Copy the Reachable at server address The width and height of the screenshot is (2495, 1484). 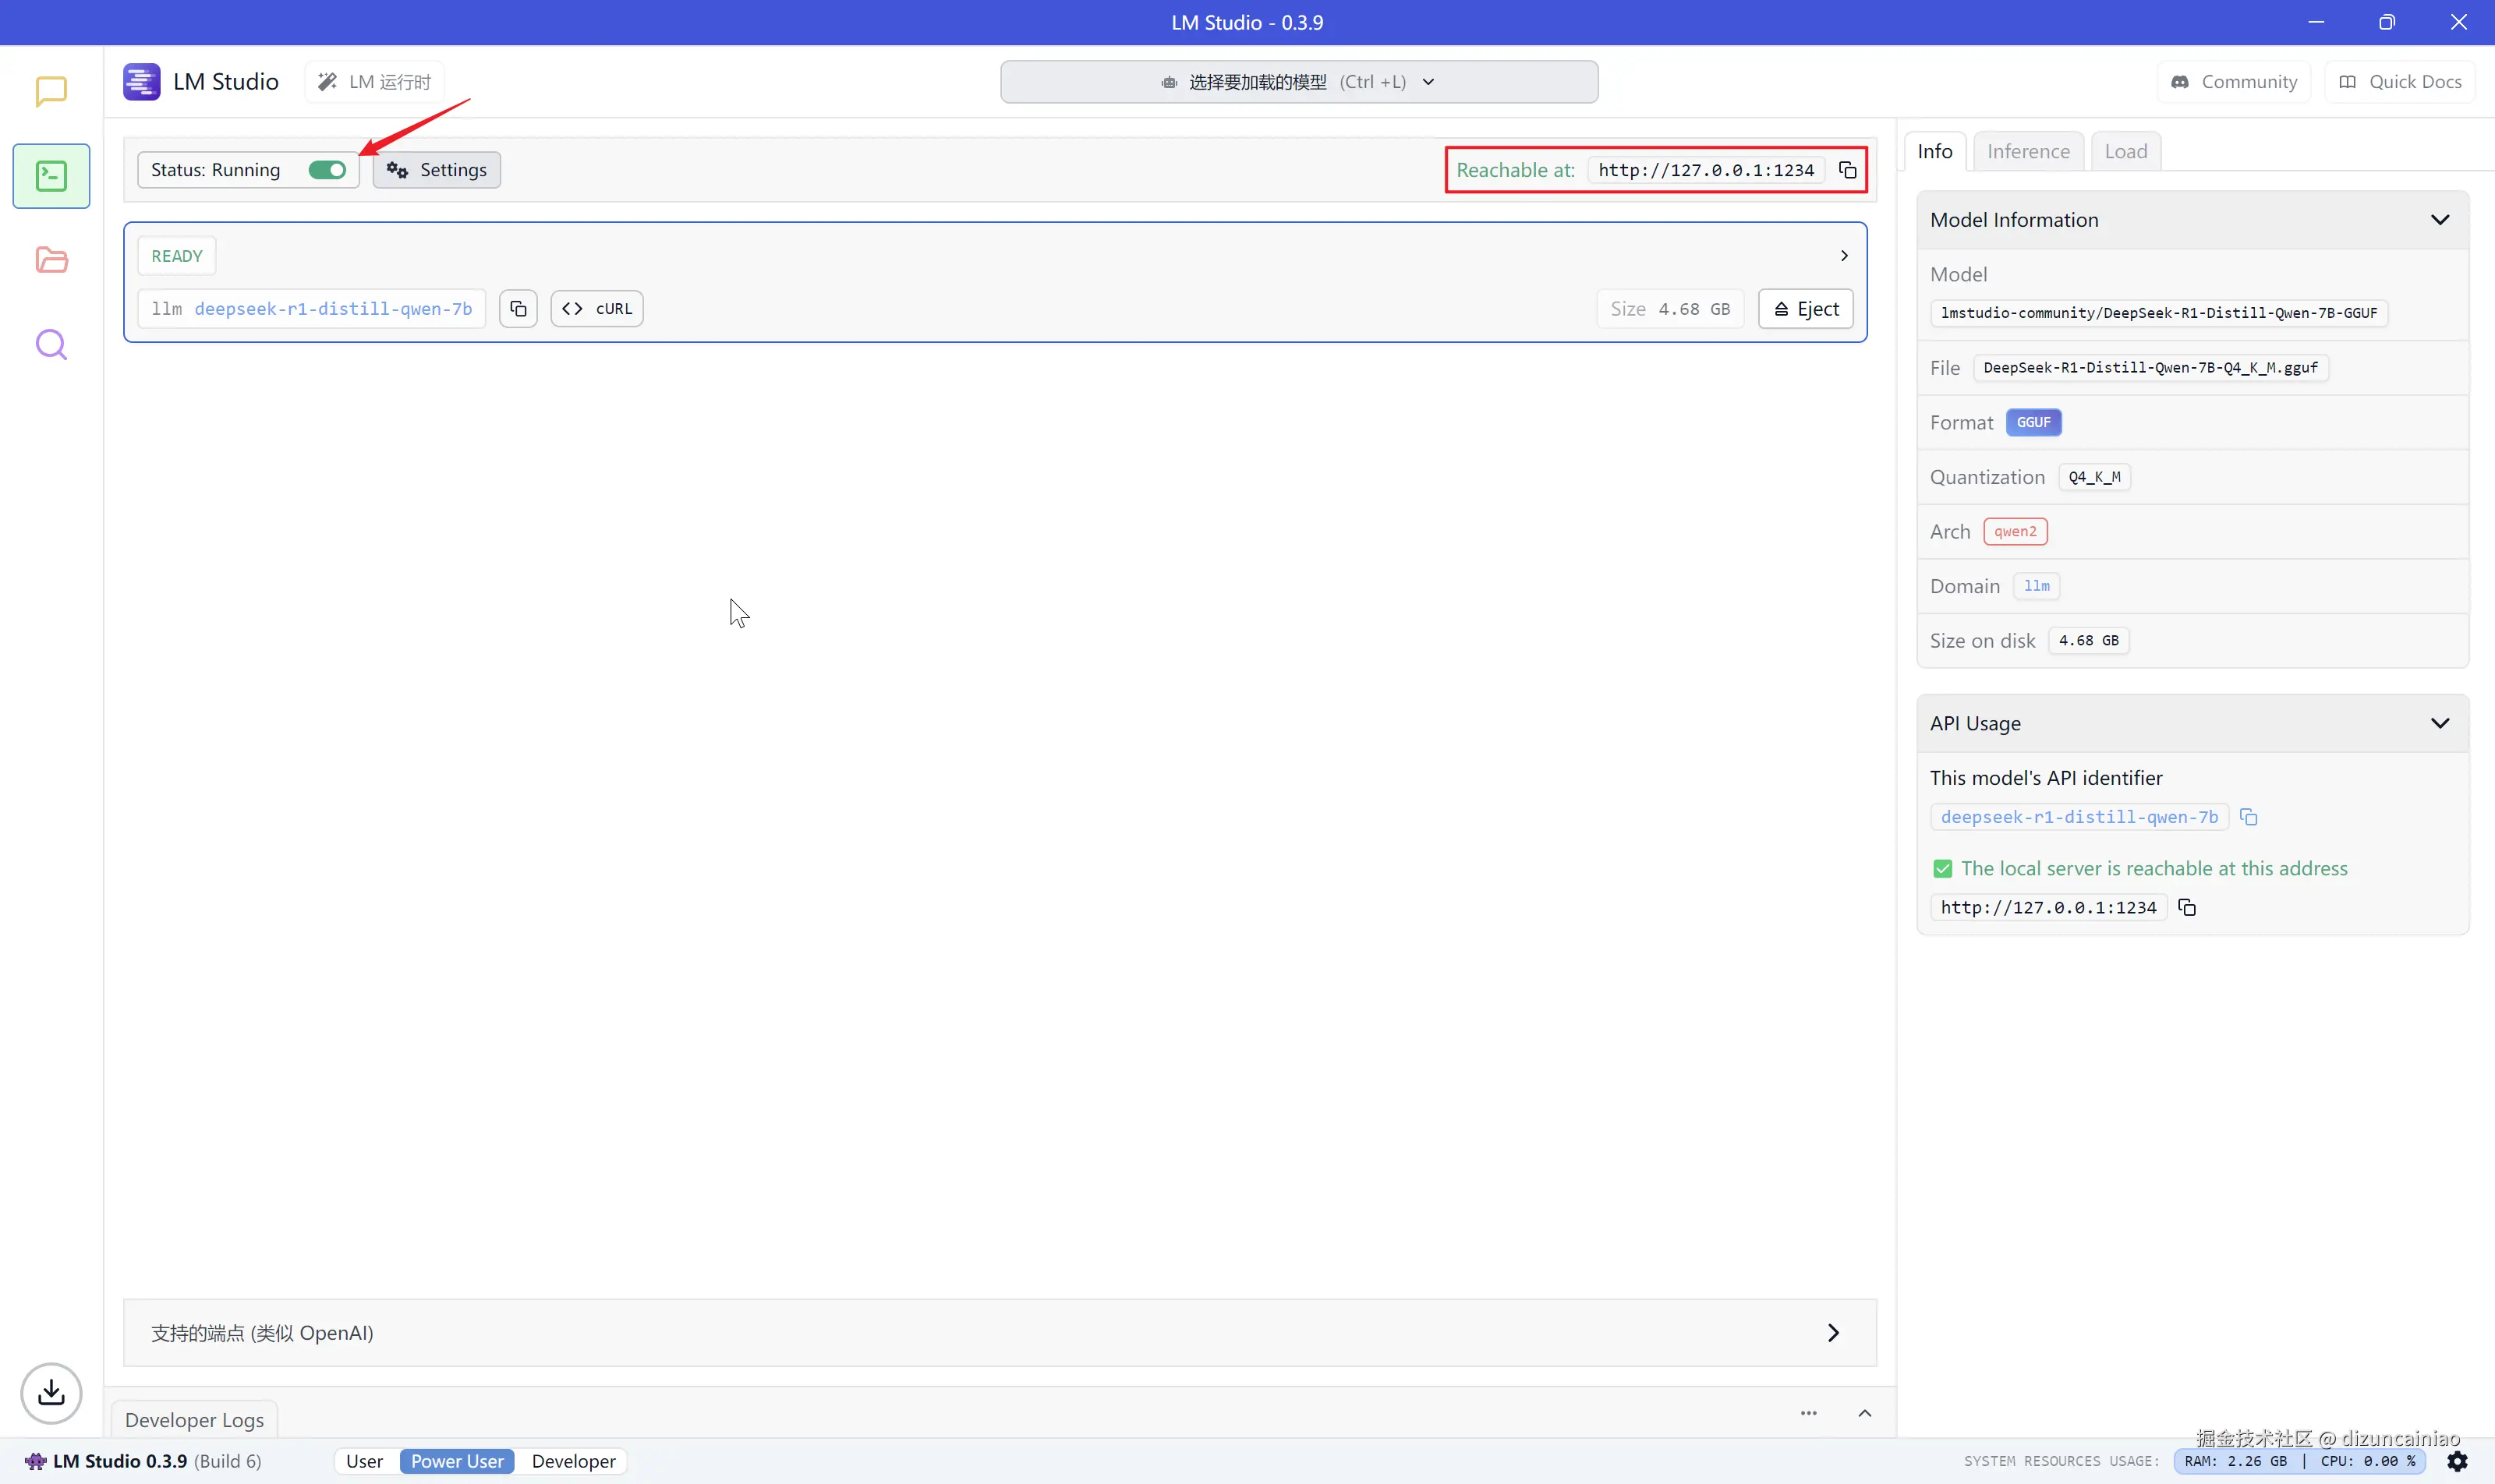(x=1848, y=170)
